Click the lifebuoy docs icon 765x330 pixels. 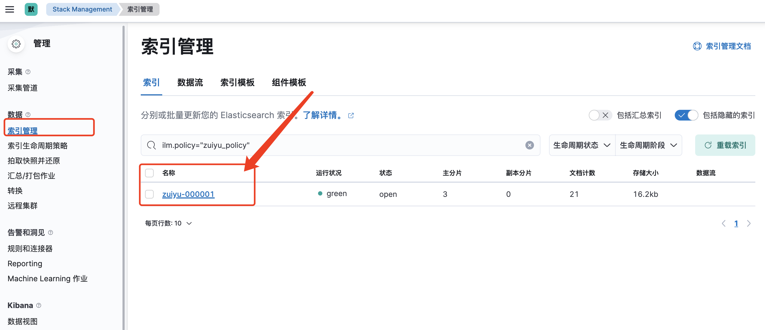[x=697, y=46]
